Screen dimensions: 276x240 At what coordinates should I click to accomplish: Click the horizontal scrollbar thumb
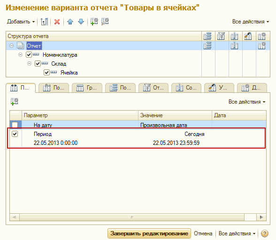coord(132,217)
